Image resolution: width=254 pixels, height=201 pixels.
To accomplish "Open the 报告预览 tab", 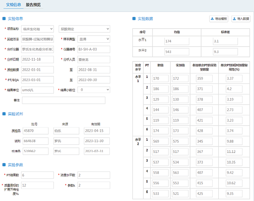I will (33, 5).
